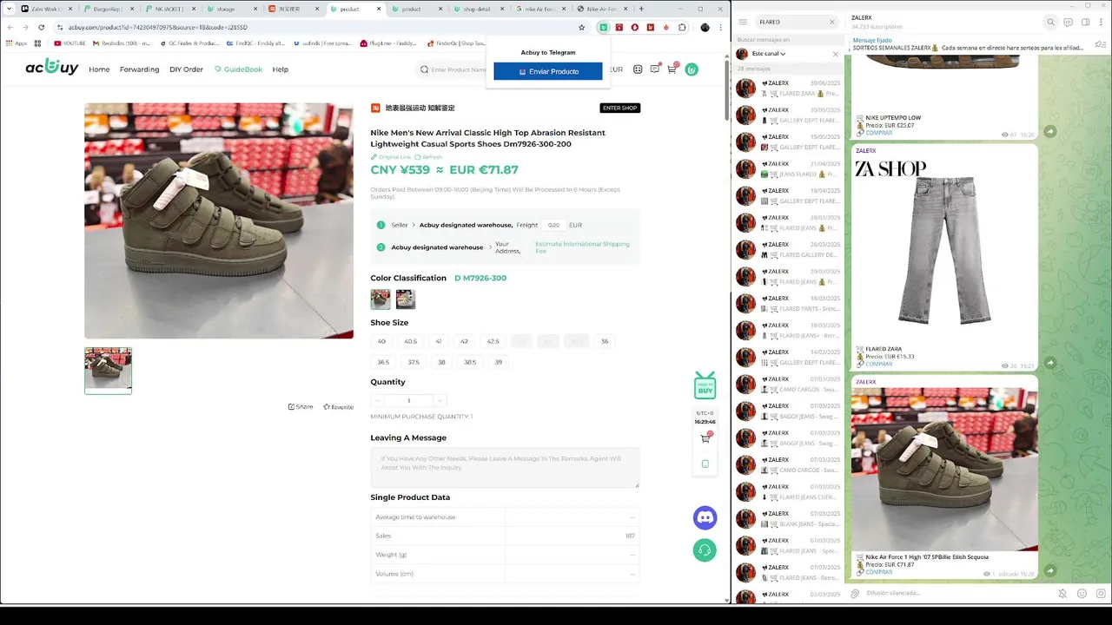Click the pinned message SORTEOS SEMANALES ZALERX
The width and height of the screenshot is (1112, 625).
[969, 44]
